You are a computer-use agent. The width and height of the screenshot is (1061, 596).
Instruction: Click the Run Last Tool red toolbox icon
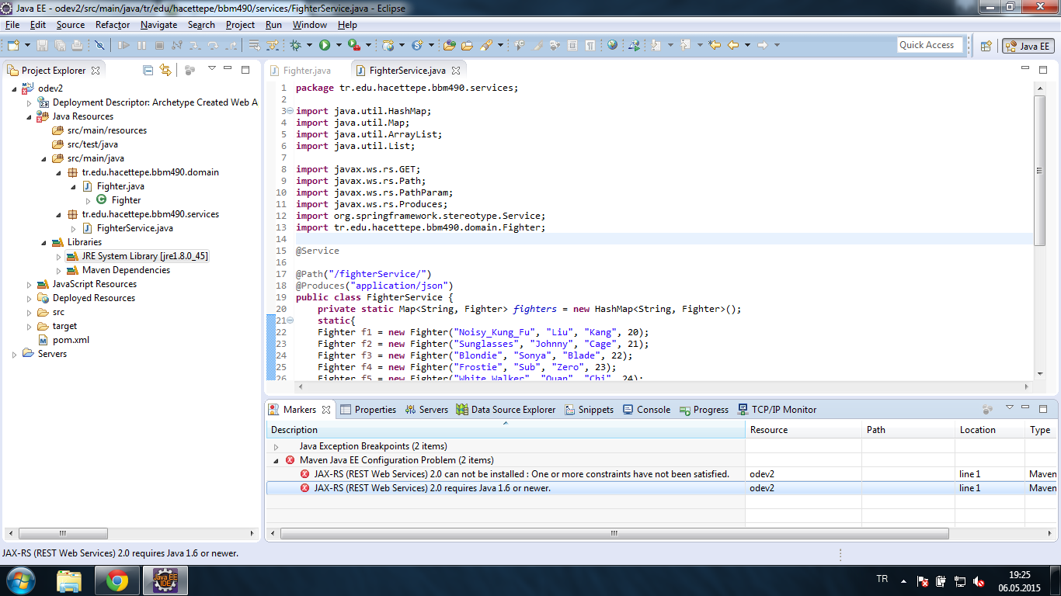pyautogui.click(x=354, y=45)
